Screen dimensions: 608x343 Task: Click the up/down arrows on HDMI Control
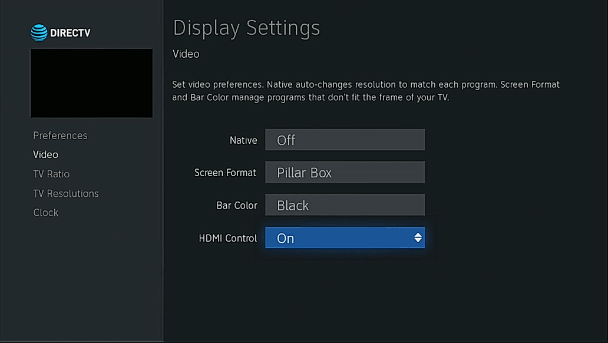pos(418,238)
